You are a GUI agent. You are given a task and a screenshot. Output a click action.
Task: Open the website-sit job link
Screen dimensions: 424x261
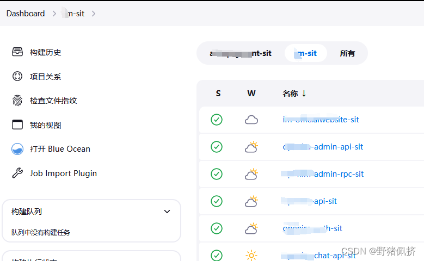pos(321,120)
